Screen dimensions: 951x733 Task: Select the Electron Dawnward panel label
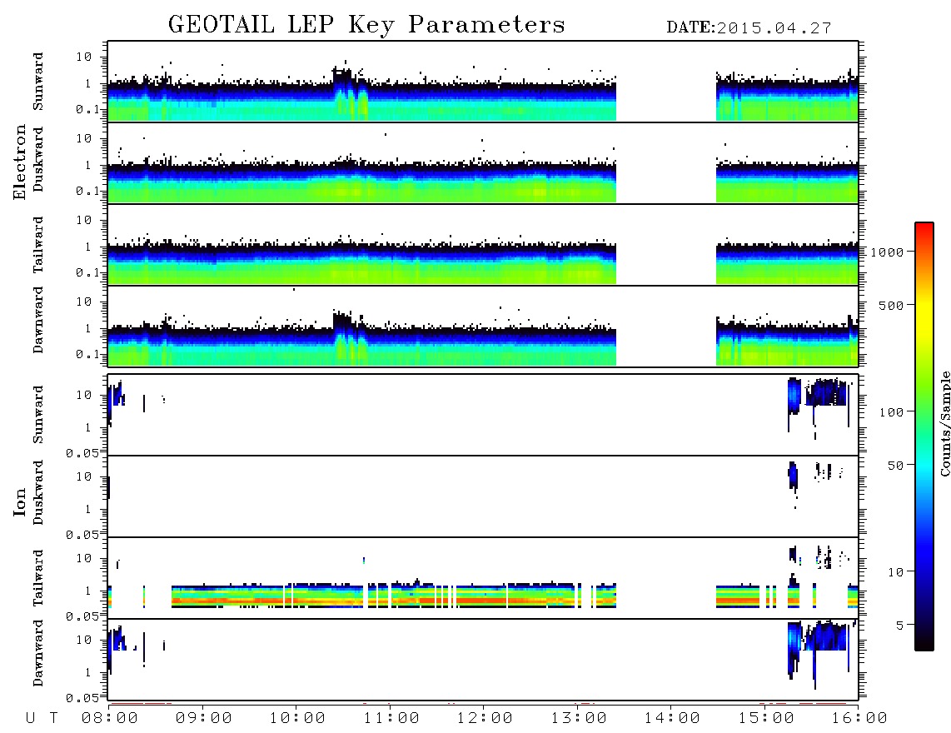coord(38,320)
